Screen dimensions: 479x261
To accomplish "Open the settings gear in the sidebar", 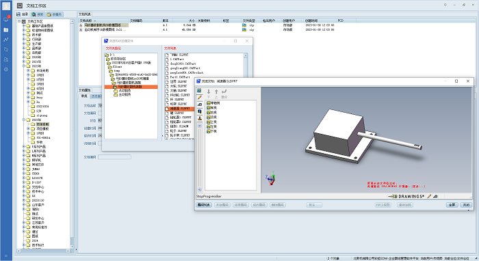I will (x=6, y=70).
